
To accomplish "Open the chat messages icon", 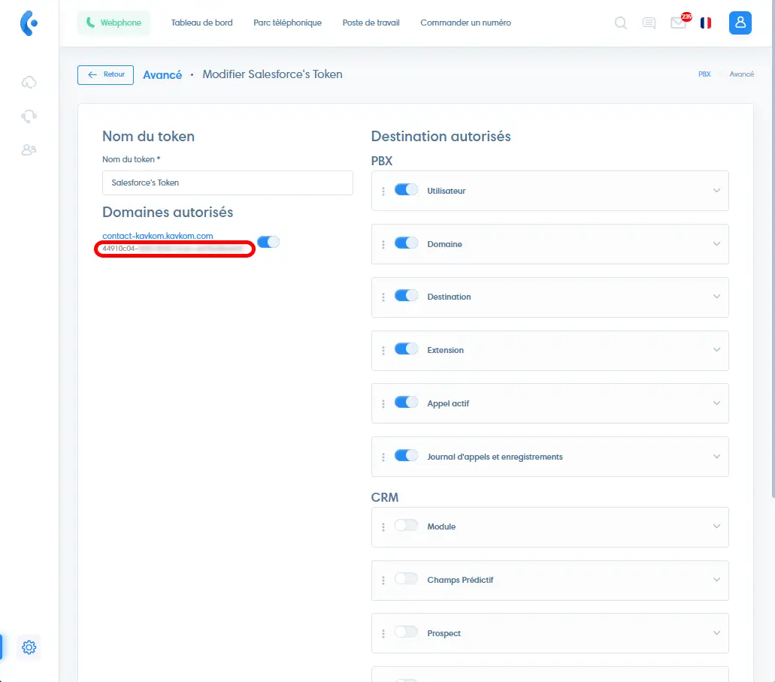I will coord(649,23).
